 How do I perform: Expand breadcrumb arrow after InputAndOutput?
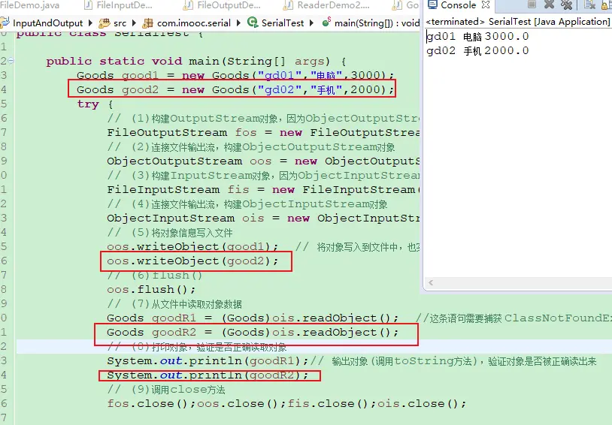tap(90, 23)
